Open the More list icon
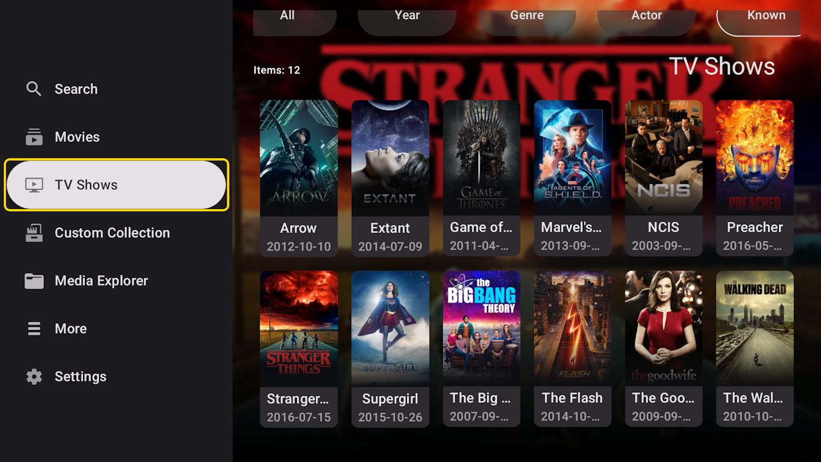This screenshot has height=462, width=821. [34, 329]
